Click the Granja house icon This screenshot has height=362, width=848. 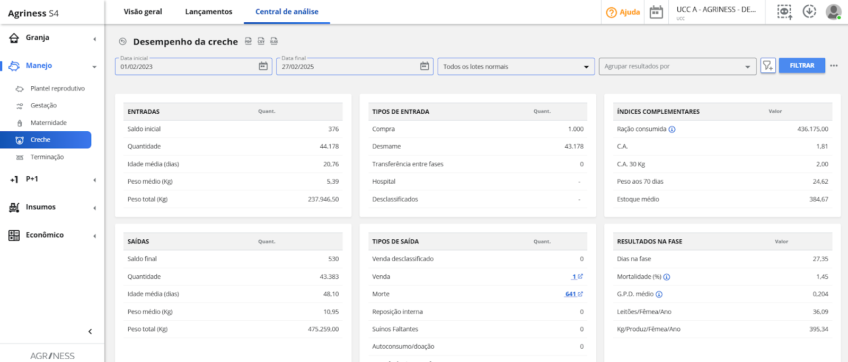[x=14, y=38]
